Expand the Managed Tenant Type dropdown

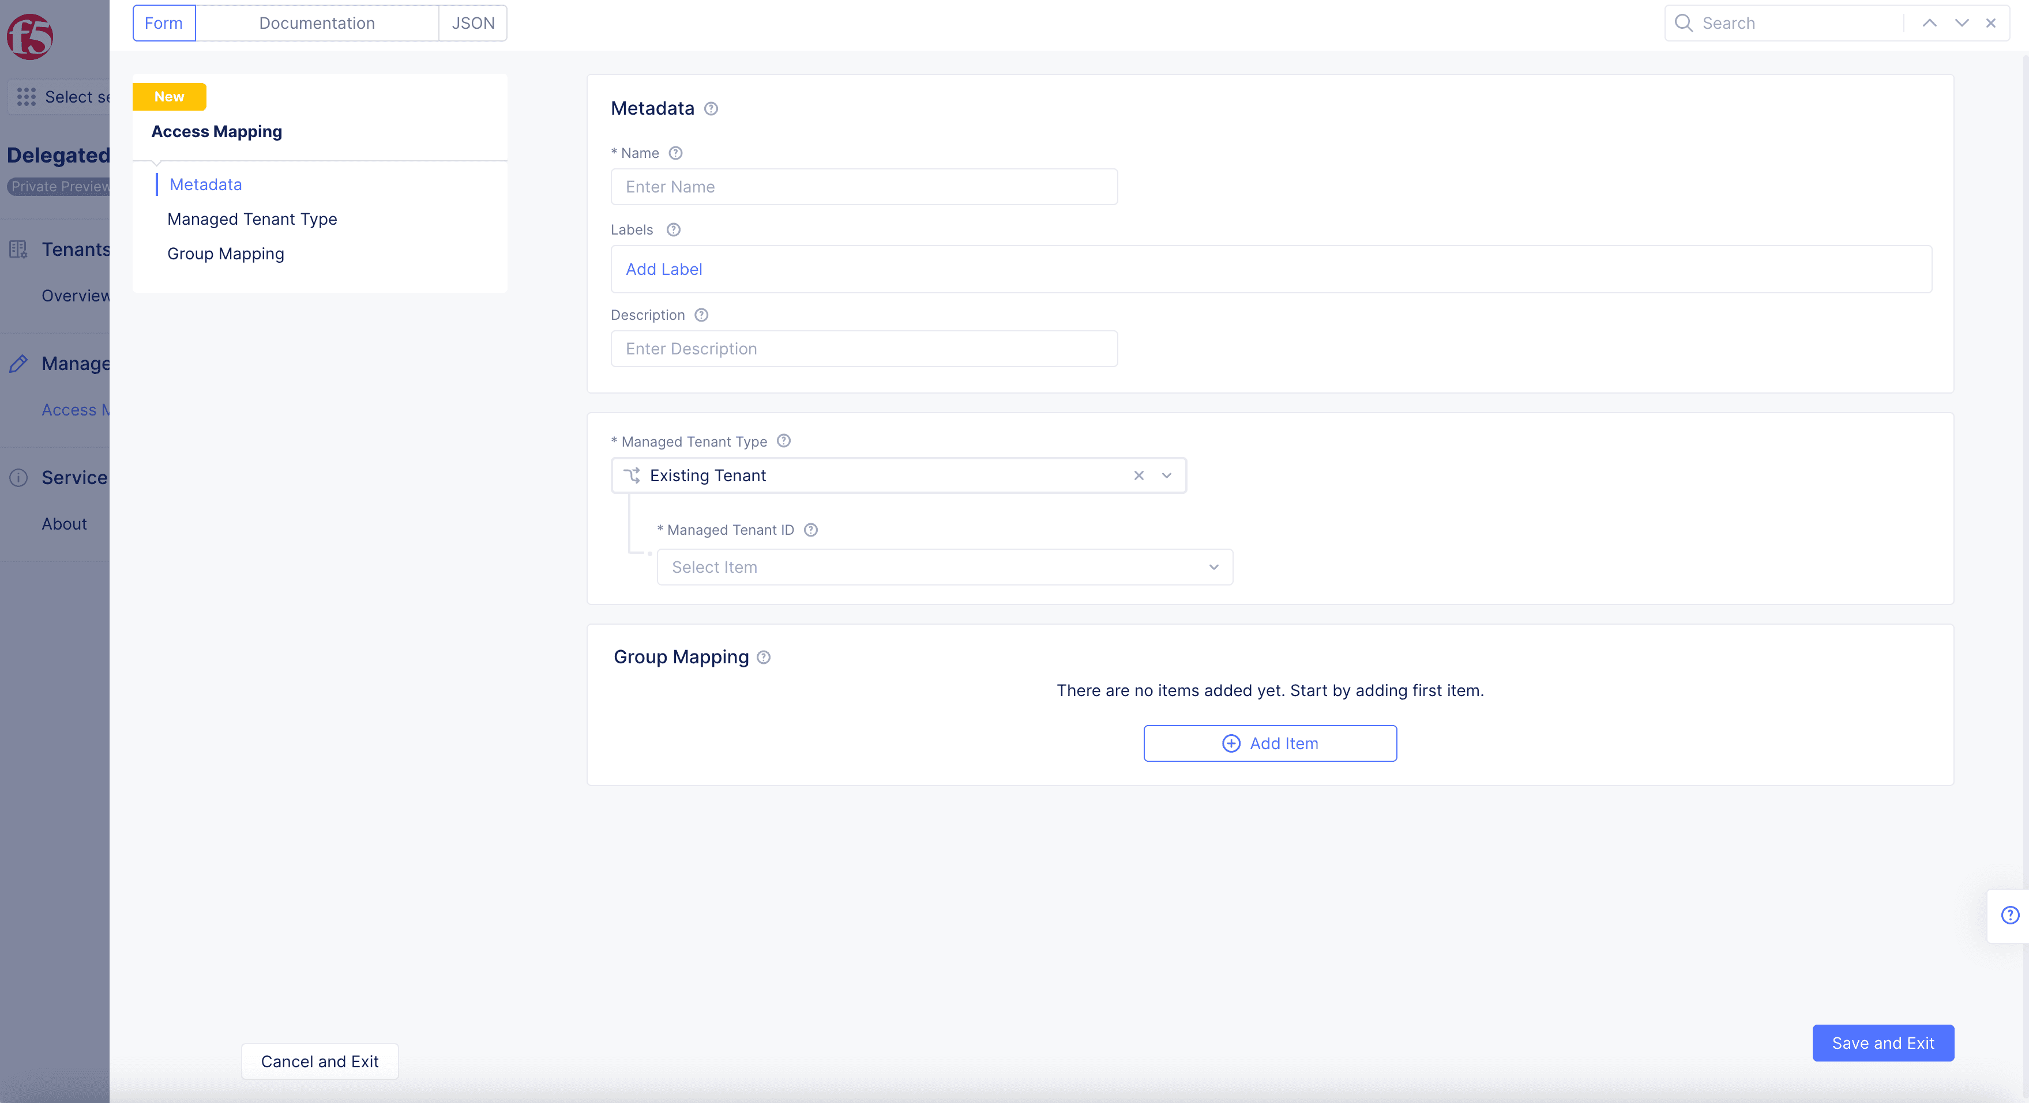[1166, 474]
